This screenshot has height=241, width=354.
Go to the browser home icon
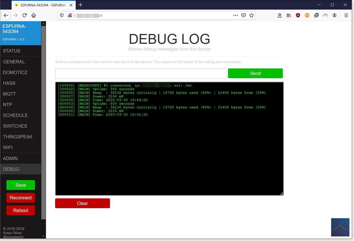[x=34, y=15]
